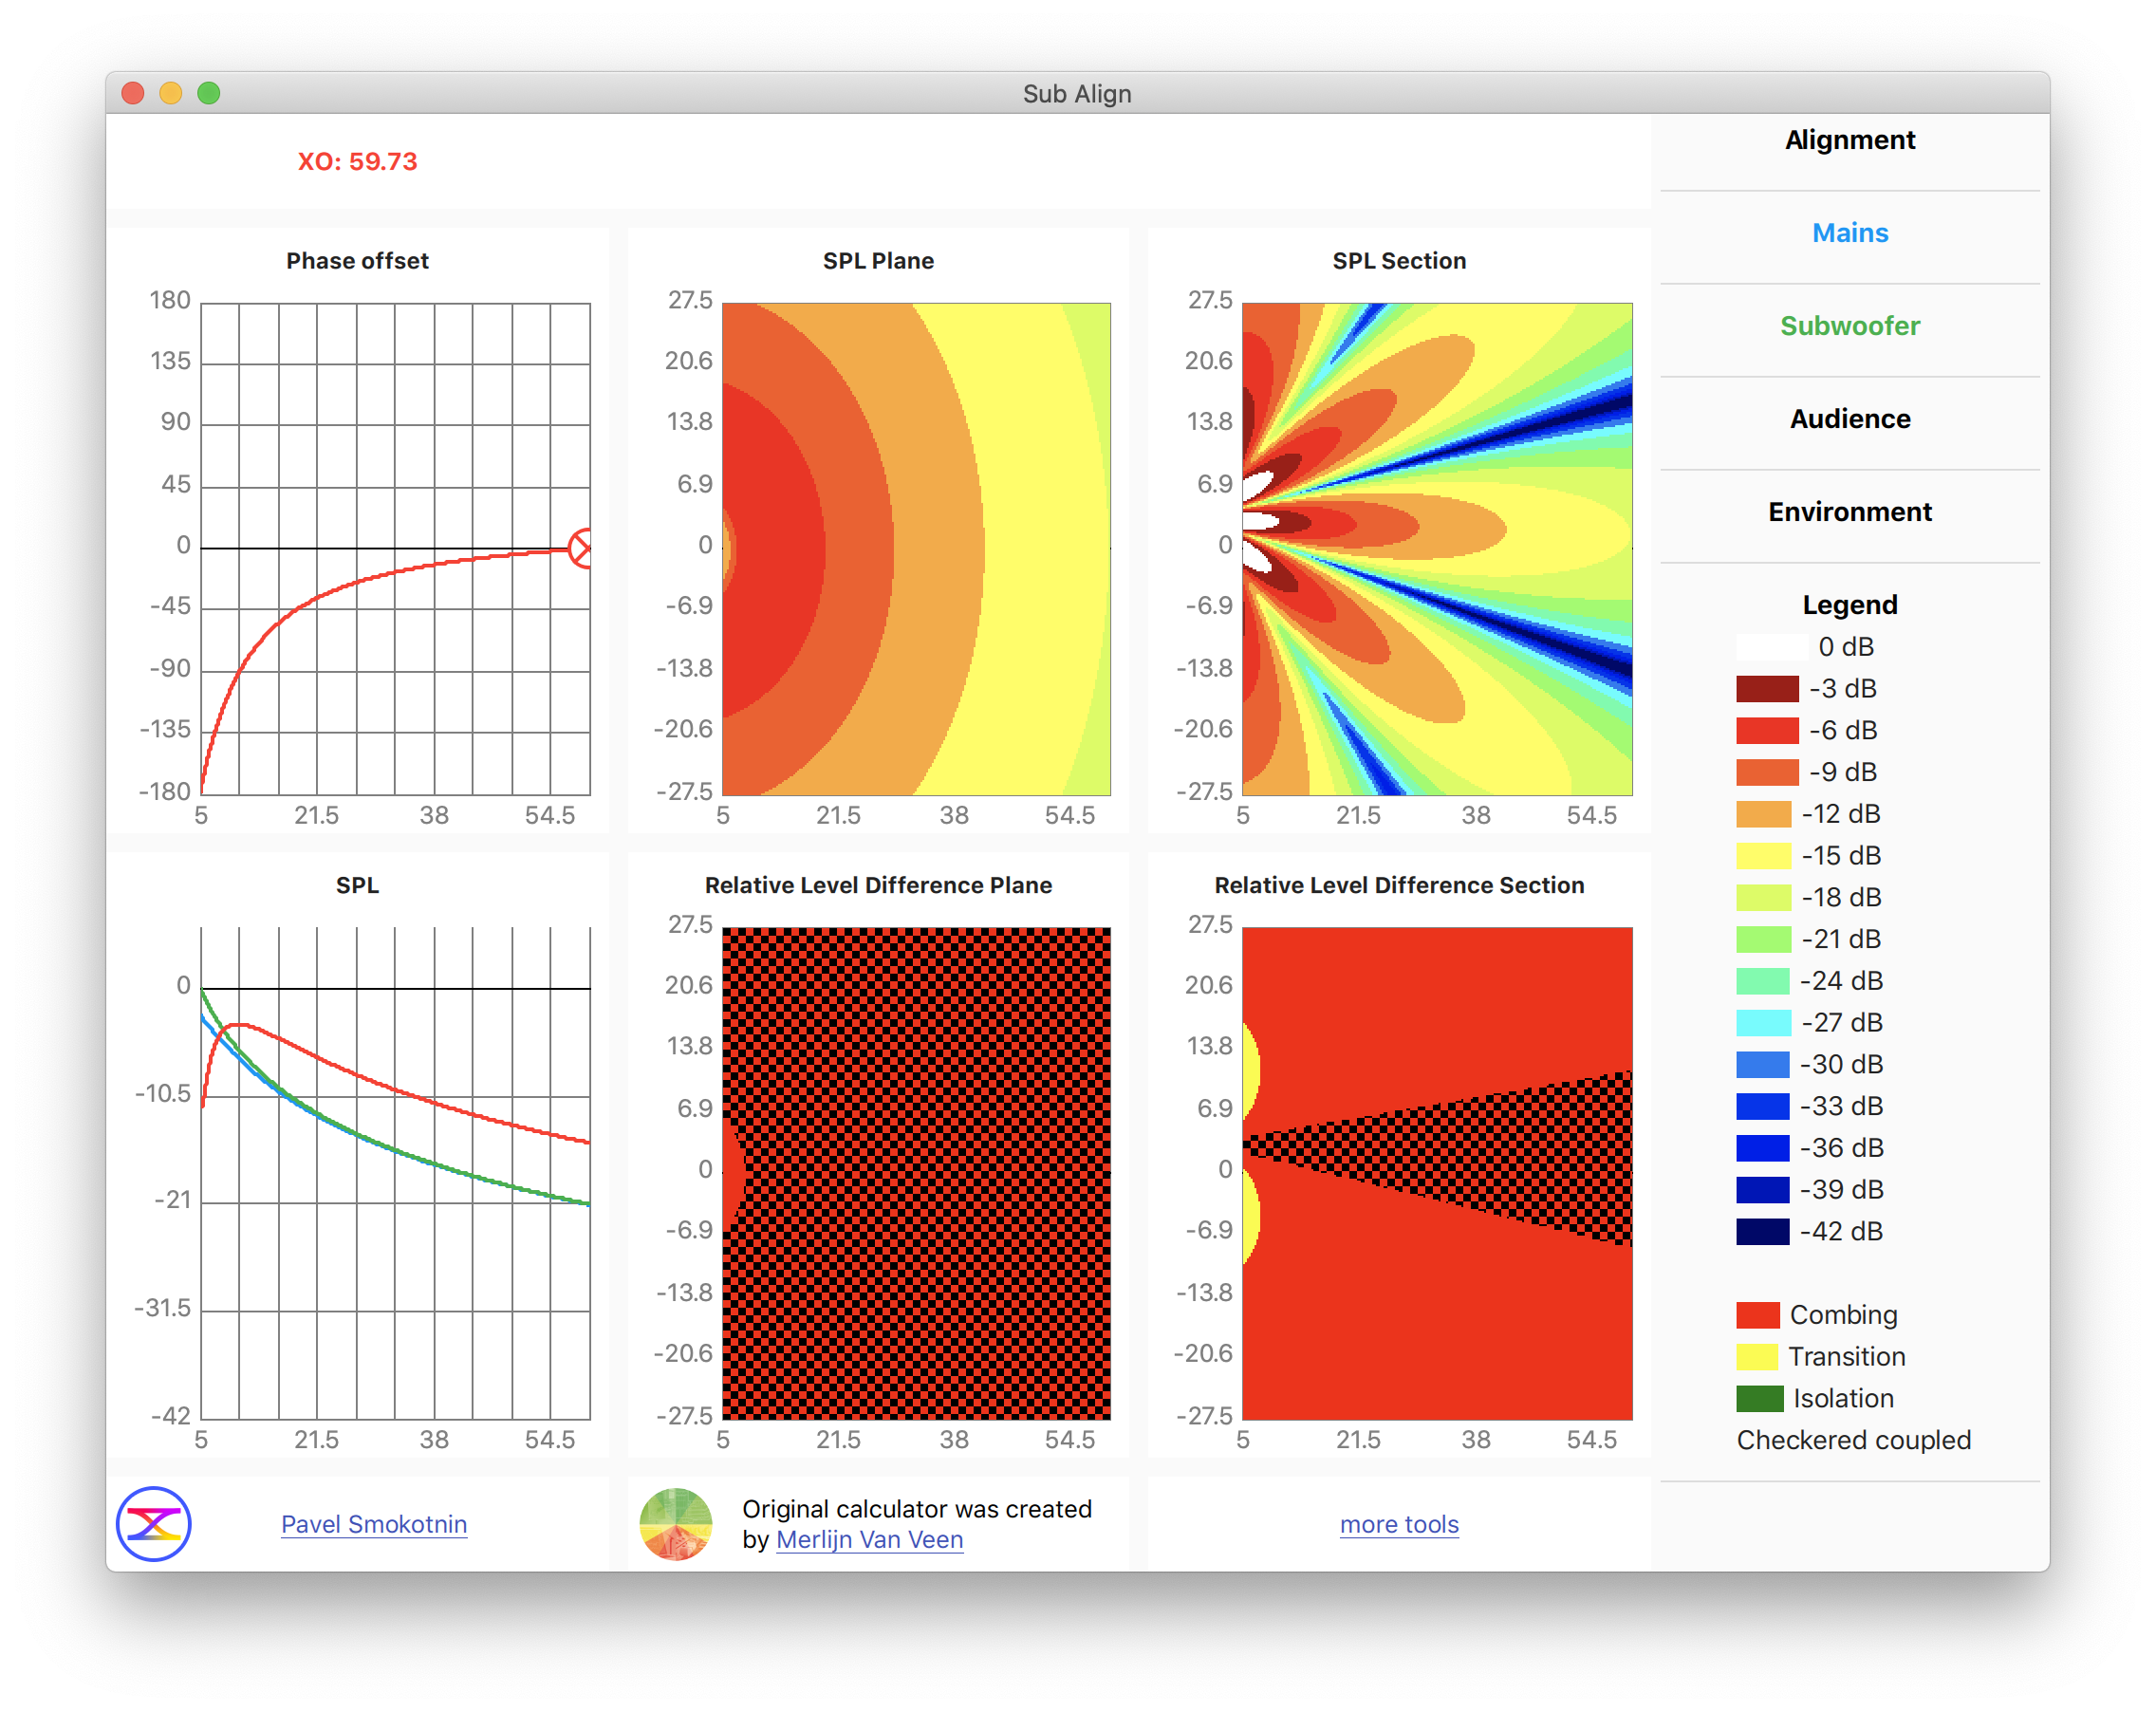Click the yellow minimize window button
Image resolution: width=2156 pixels, height=1712 pixels.
click(x=171, y=93)
